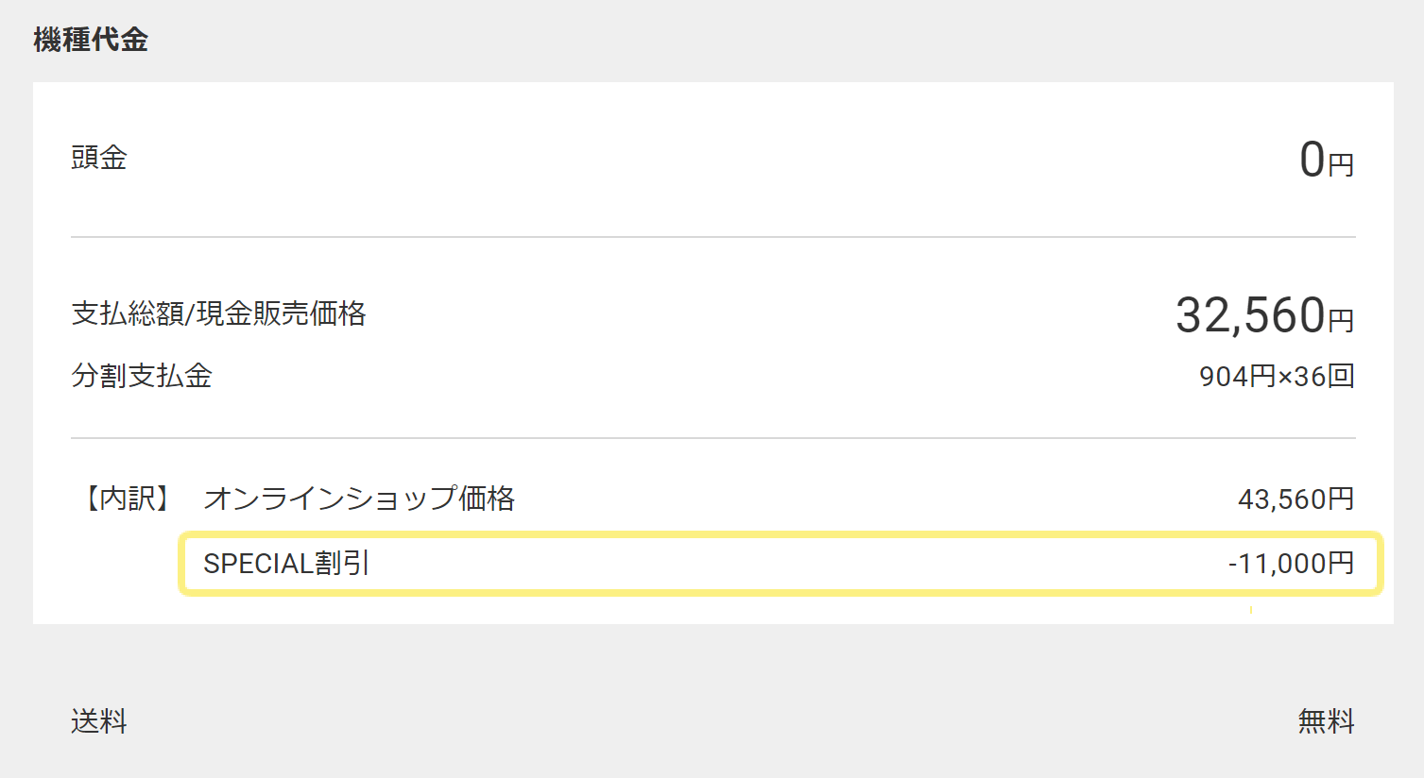Select the 支払総額/現金販売価格 label
Image resolution: width=1424 pixels, height=778 pixels.
click(218, 313)
